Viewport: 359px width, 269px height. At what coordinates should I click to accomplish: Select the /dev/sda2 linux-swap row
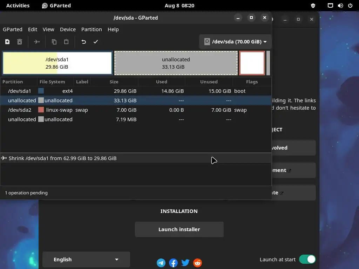(x=136, y=110)
